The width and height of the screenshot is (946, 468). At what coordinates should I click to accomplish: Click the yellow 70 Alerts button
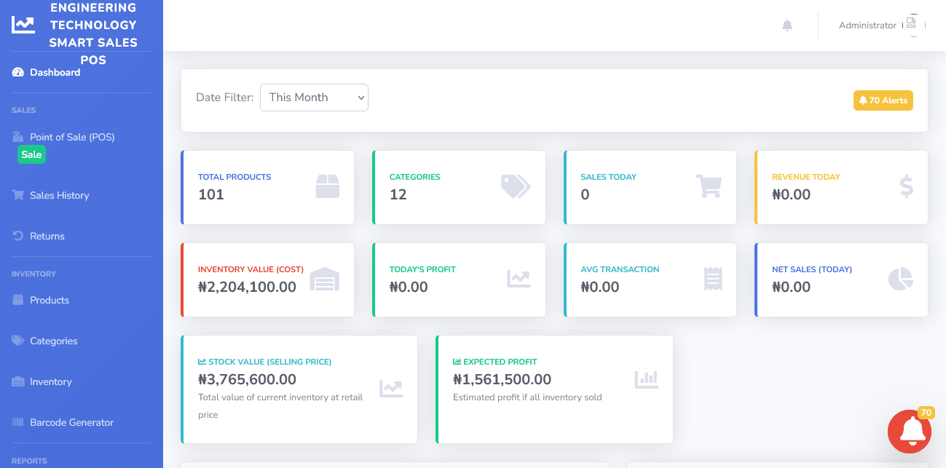click(883, 100)
